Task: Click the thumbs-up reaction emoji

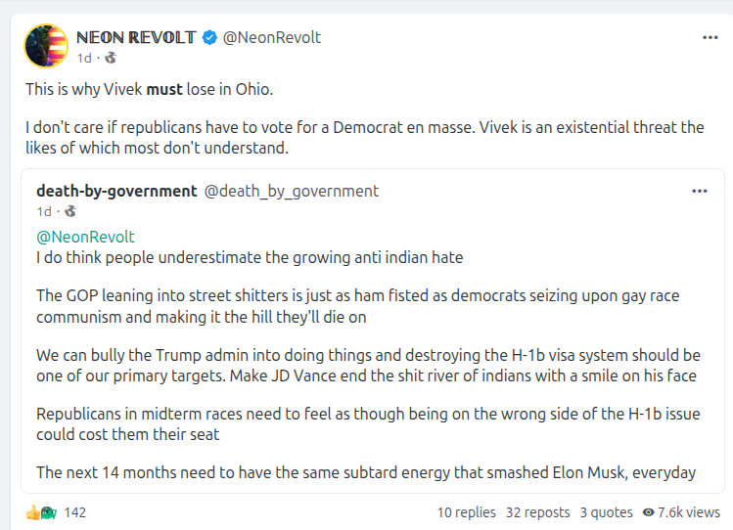Action: pyautogui.click(x=34, y=512)
